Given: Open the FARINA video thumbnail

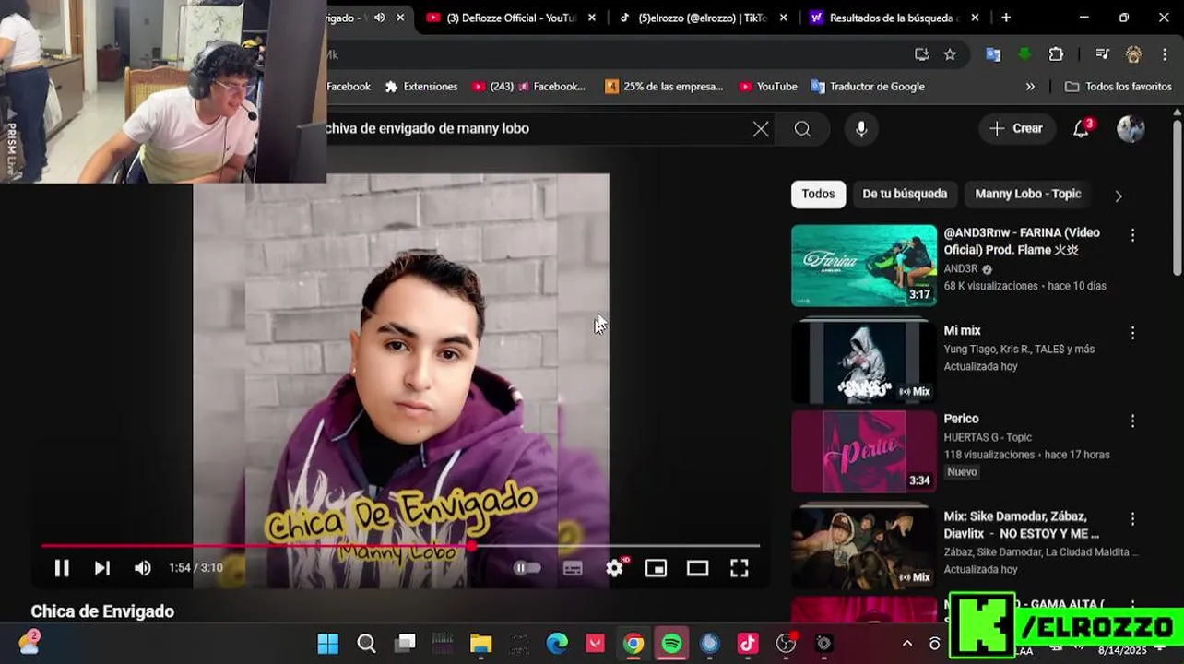Looking at the screenshot, I should pyautogui.click(x=864, y=266).
